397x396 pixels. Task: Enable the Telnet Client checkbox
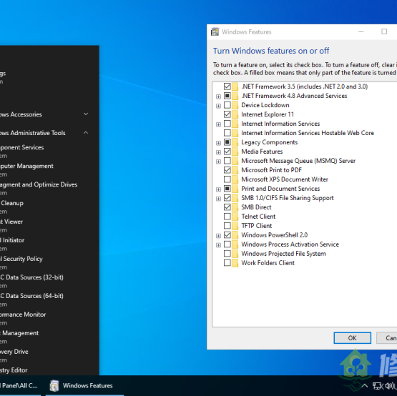pyautogui.click(x=227, y=217)
